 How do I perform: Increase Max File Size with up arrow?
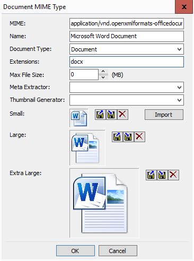(x=103, y=72)
